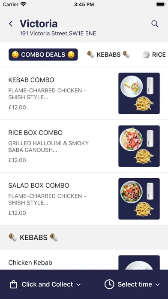This screenshot has width=168, height=299.
Task: Open the Chicken Kebab menu item
Action: (84, 262)
